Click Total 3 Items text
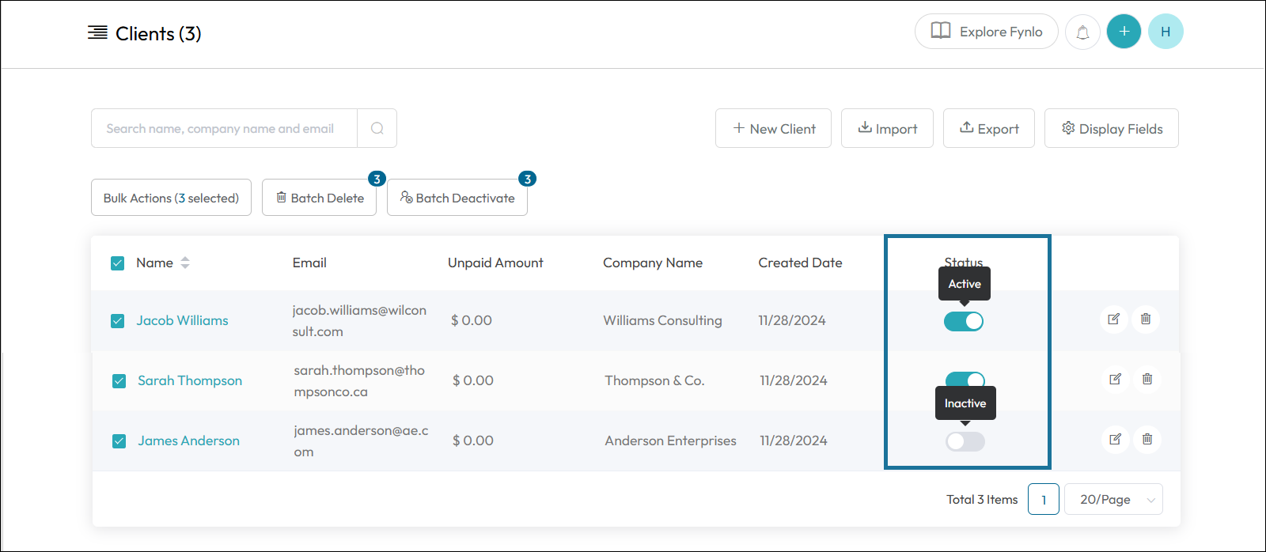The height and width of the screenshot is (552, 1266). pyautogui.click(x=982, y=500)
